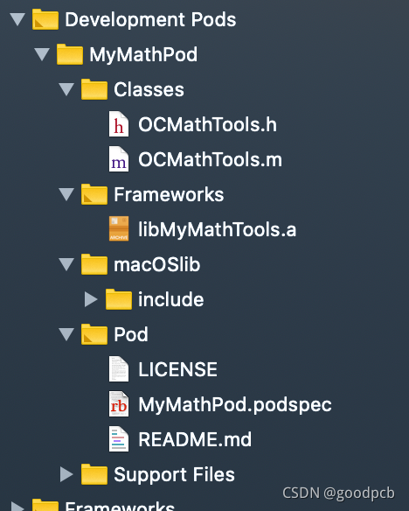The width and height of the screenshot is (409, 511).
Task: Click the OCMathTools.m implementation file icon
Action: tap(119, 159)
